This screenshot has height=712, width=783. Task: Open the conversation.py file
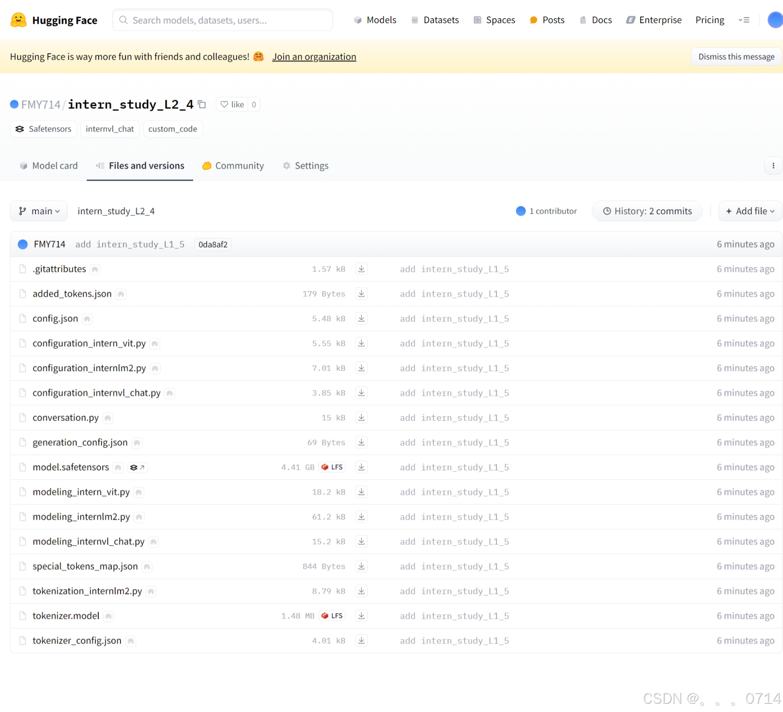click(65, 418)
